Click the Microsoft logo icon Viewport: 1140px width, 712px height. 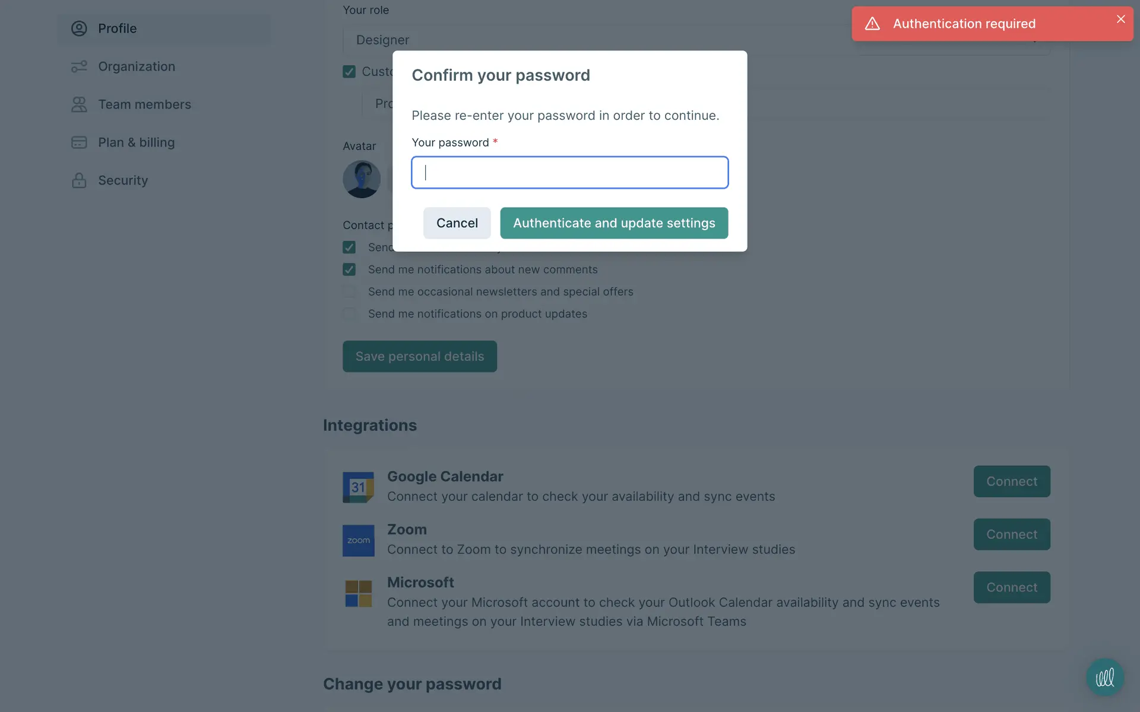[x=358, y=593]
